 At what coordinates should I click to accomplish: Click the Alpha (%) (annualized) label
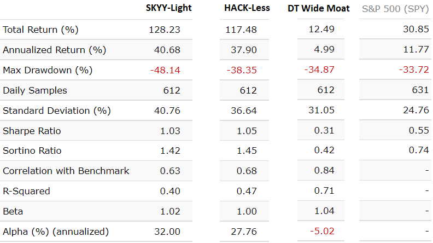click(56, 232)
